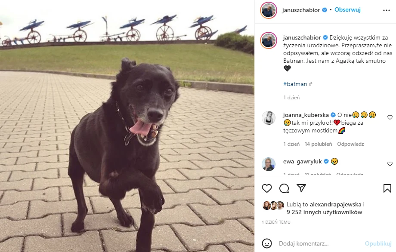
Task: Like the post with the heart icon
Action: point(267,188)
